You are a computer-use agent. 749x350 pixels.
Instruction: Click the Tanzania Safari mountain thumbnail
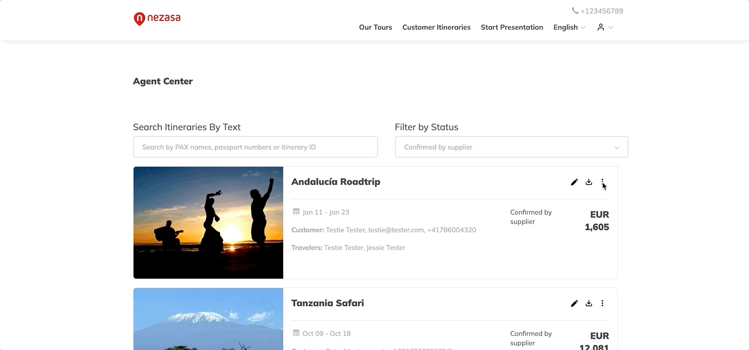208,319
